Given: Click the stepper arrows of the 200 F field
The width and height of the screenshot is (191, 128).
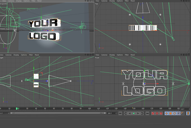Looking at the screenshot, I should (116, 113).
